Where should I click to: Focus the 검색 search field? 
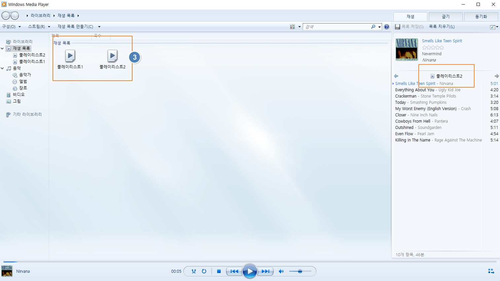[x=337, y=27]
